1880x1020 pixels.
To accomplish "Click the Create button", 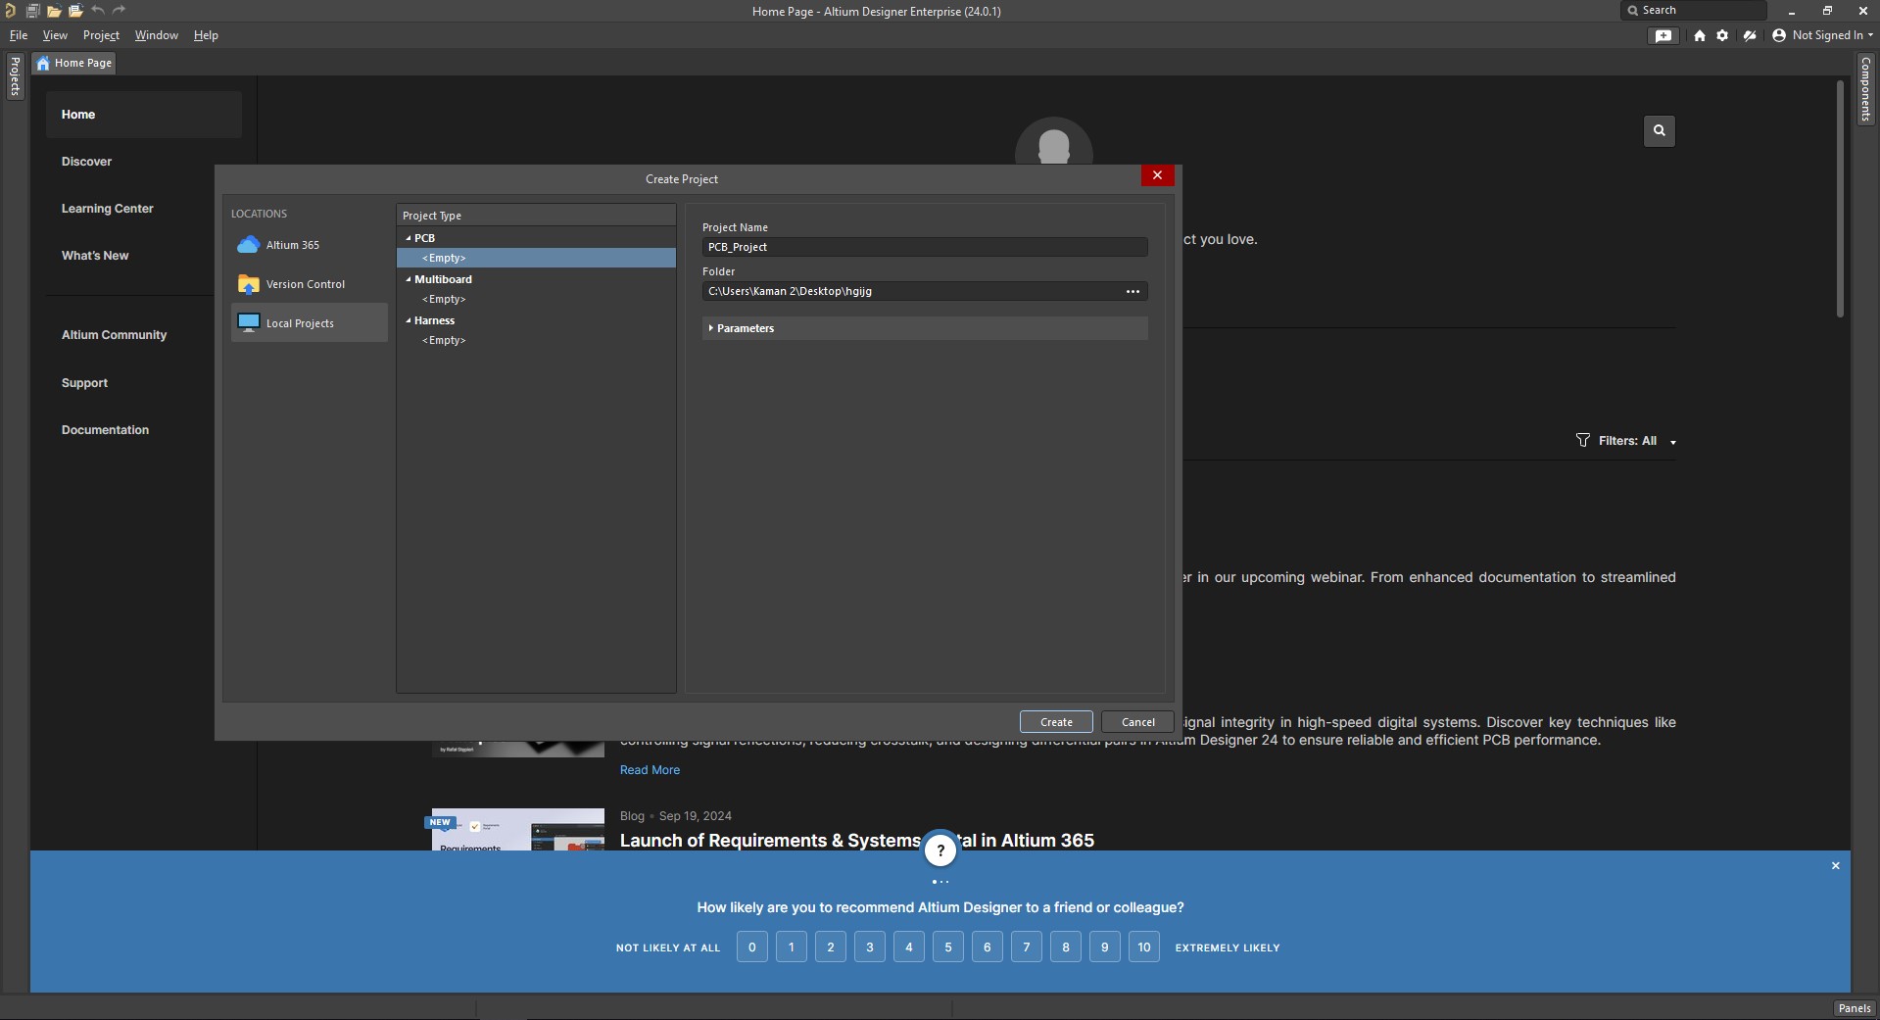I will pyautogui.click(x=1056, y=722).
